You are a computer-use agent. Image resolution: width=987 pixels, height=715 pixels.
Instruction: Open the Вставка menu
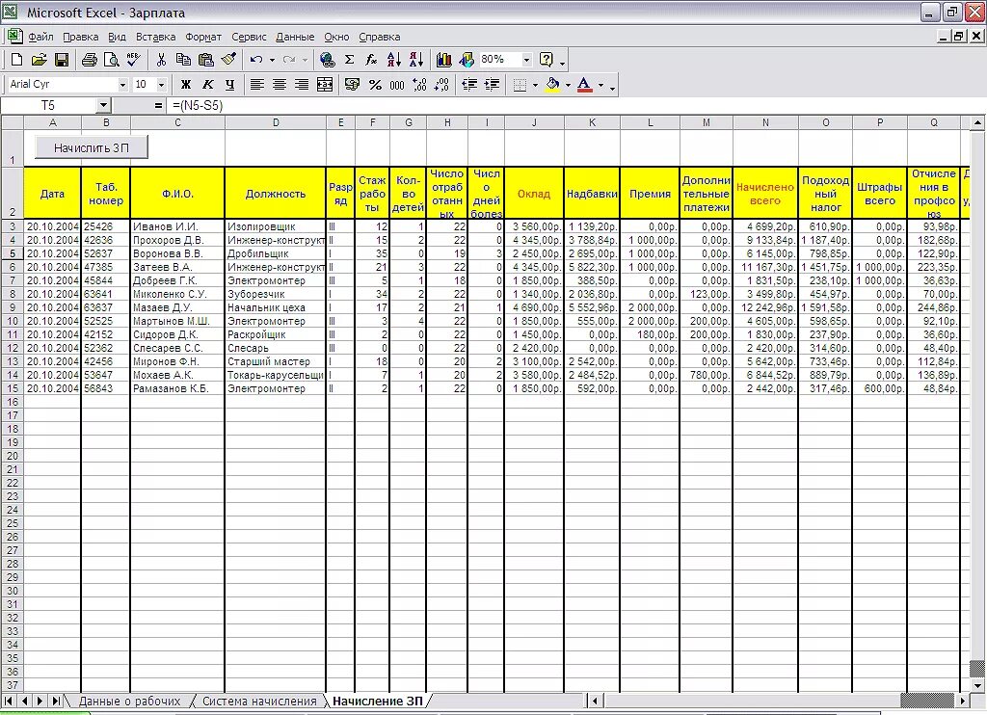[x=155, y=38]
